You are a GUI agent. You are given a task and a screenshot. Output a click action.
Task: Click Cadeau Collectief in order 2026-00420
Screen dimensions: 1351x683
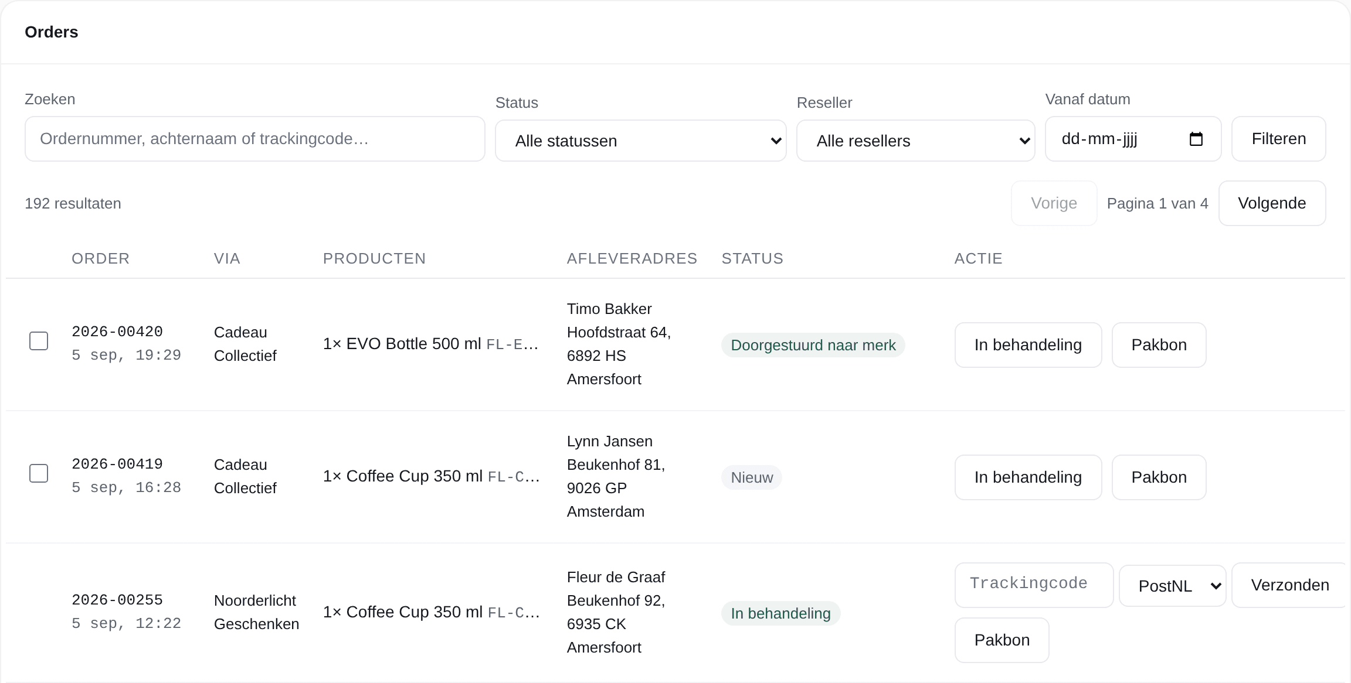[x=245, y=344]
